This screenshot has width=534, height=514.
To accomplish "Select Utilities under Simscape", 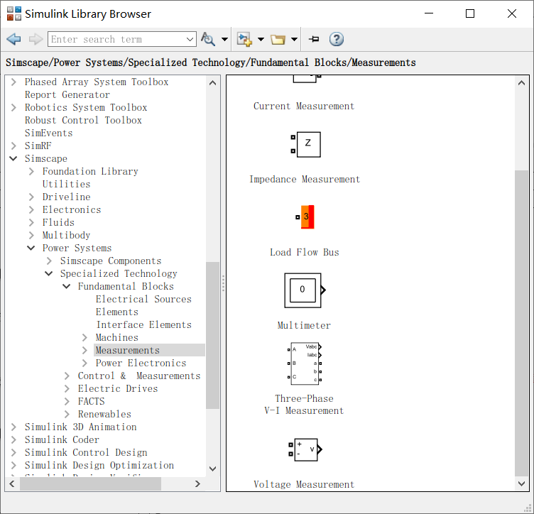I will coord(66,184).
